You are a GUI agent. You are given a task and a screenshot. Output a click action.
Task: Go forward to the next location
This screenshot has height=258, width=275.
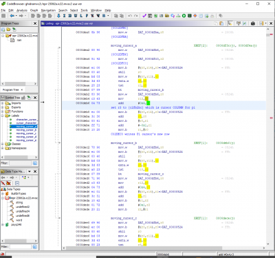pos(21,16)
